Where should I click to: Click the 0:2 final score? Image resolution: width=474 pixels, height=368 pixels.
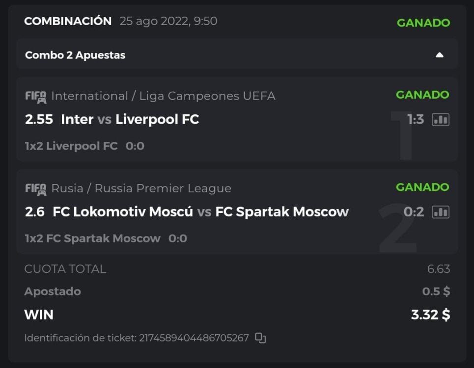pos(414,212)
